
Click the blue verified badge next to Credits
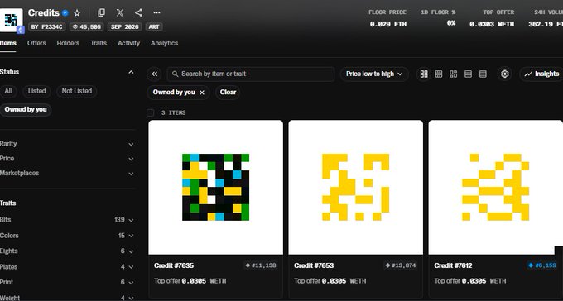coord(65,13)
